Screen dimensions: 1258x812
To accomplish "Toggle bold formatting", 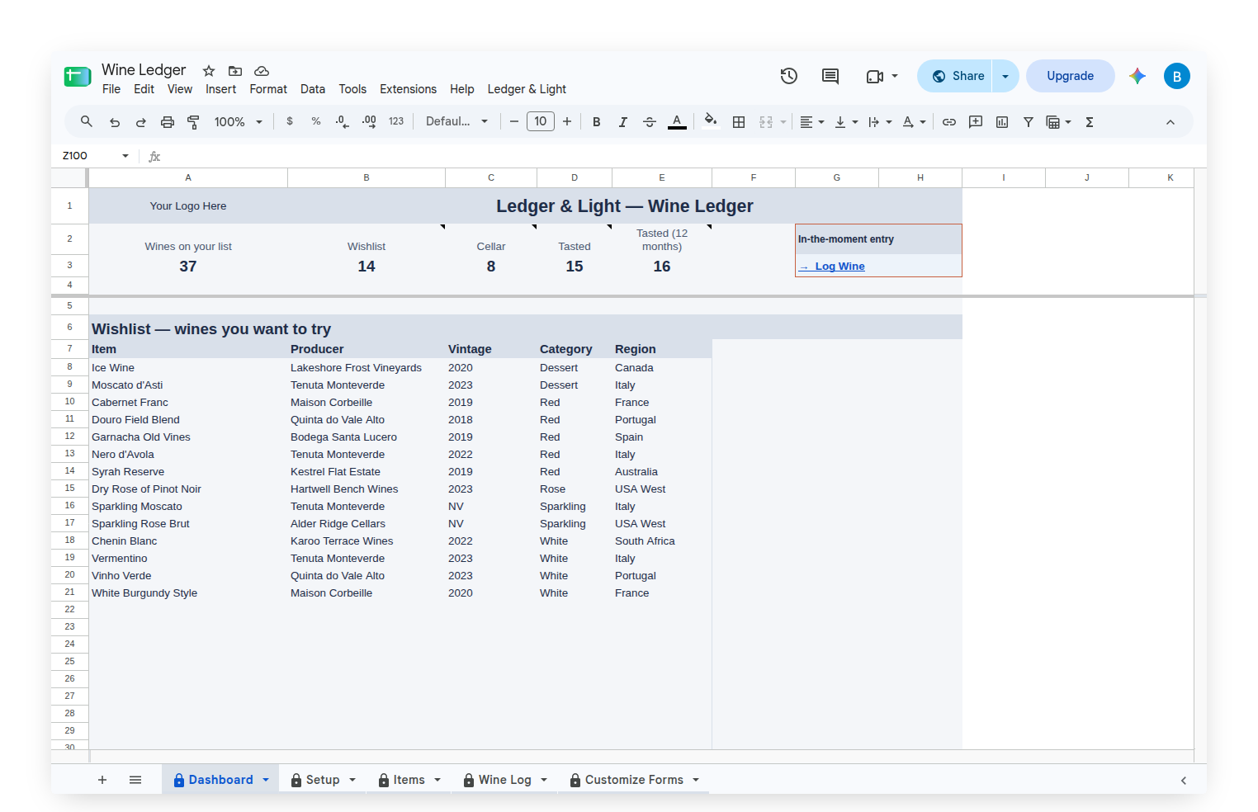I will pos(597,122).
